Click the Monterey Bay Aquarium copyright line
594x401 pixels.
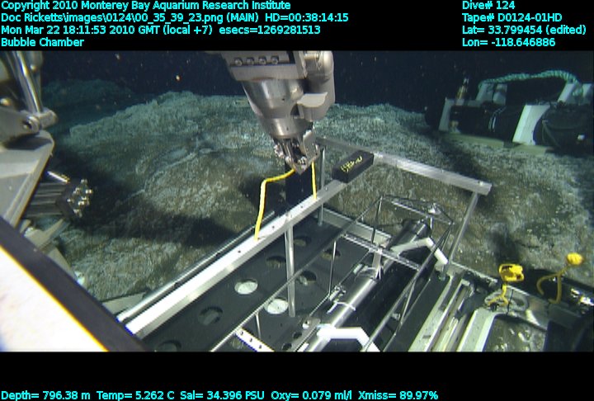(146, 6)
